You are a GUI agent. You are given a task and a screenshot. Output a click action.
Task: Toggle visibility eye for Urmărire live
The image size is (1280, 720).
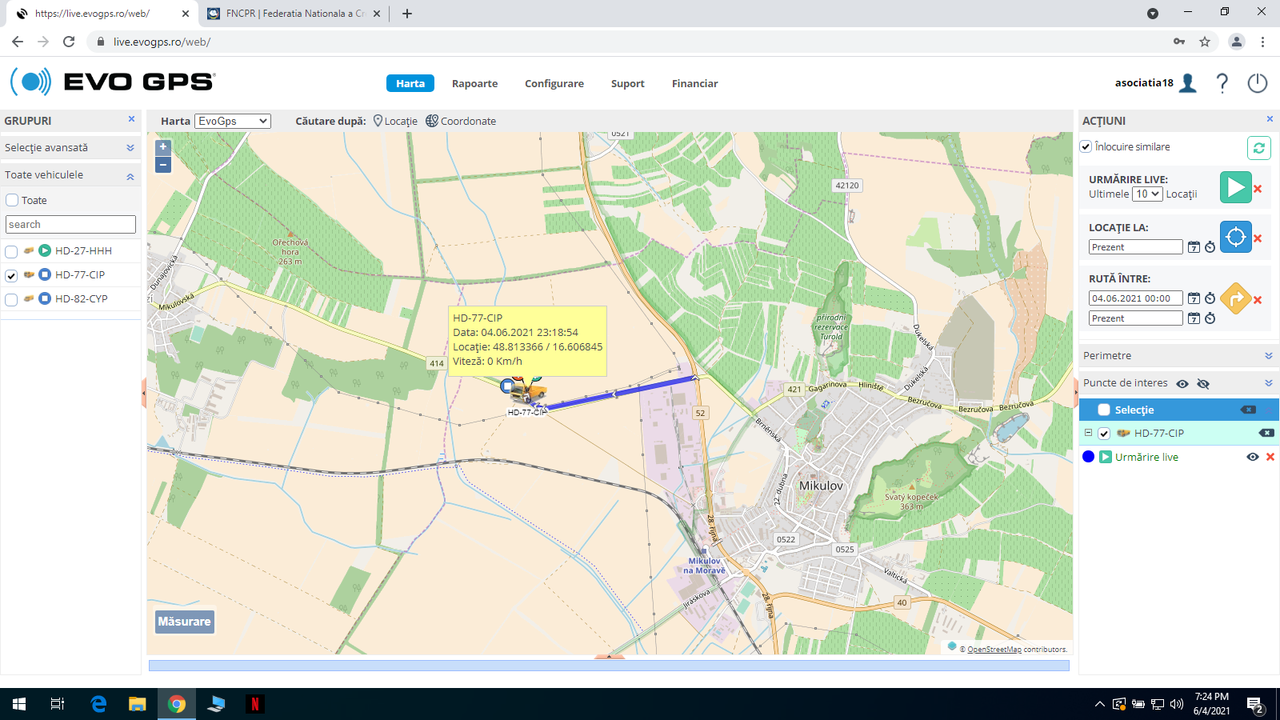pos(1252,457)
